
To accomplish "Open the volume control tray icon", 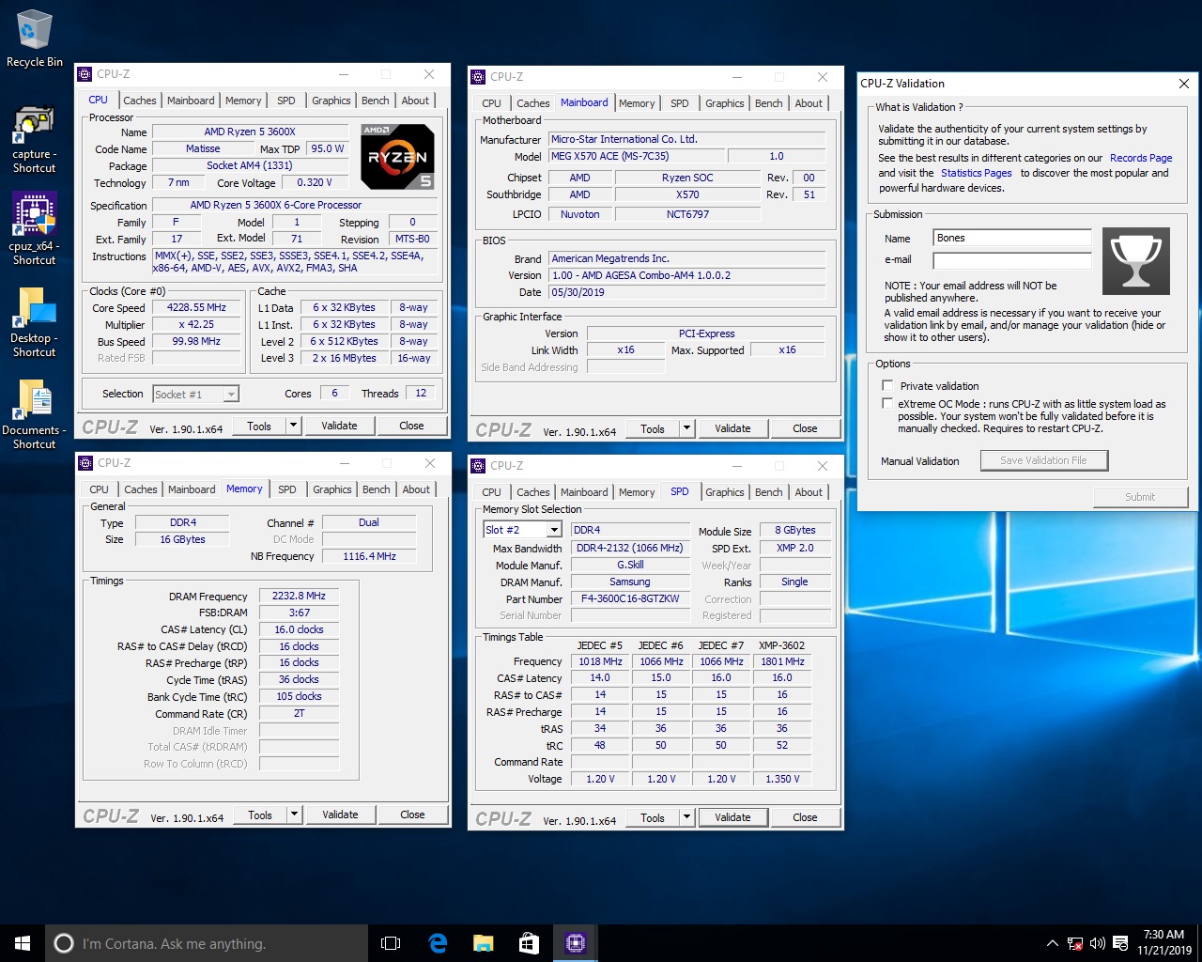I will coord(1097,943).
